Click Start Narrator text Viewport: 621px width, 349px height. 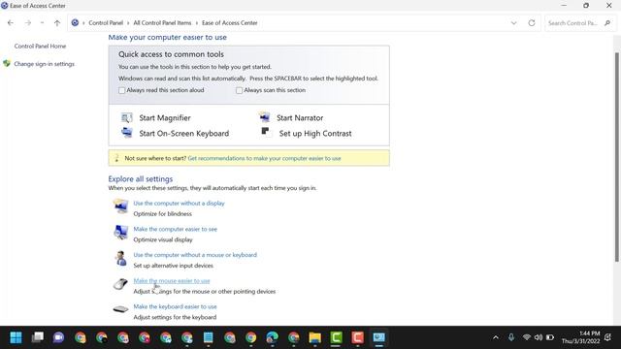click(x=300, y=118)
